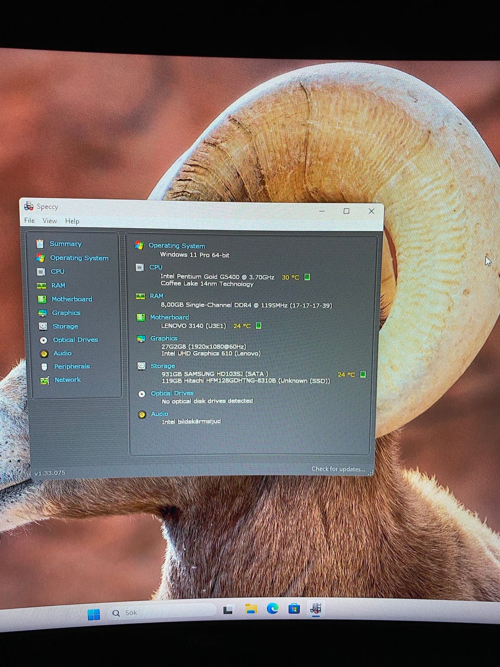
Task: Open the View menu
Action: [49, 221]
